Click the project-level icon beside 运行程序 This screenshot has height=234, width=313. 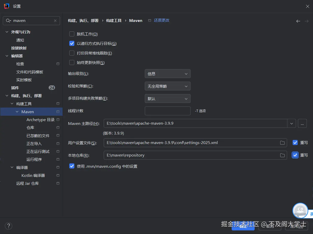point(58,160)
